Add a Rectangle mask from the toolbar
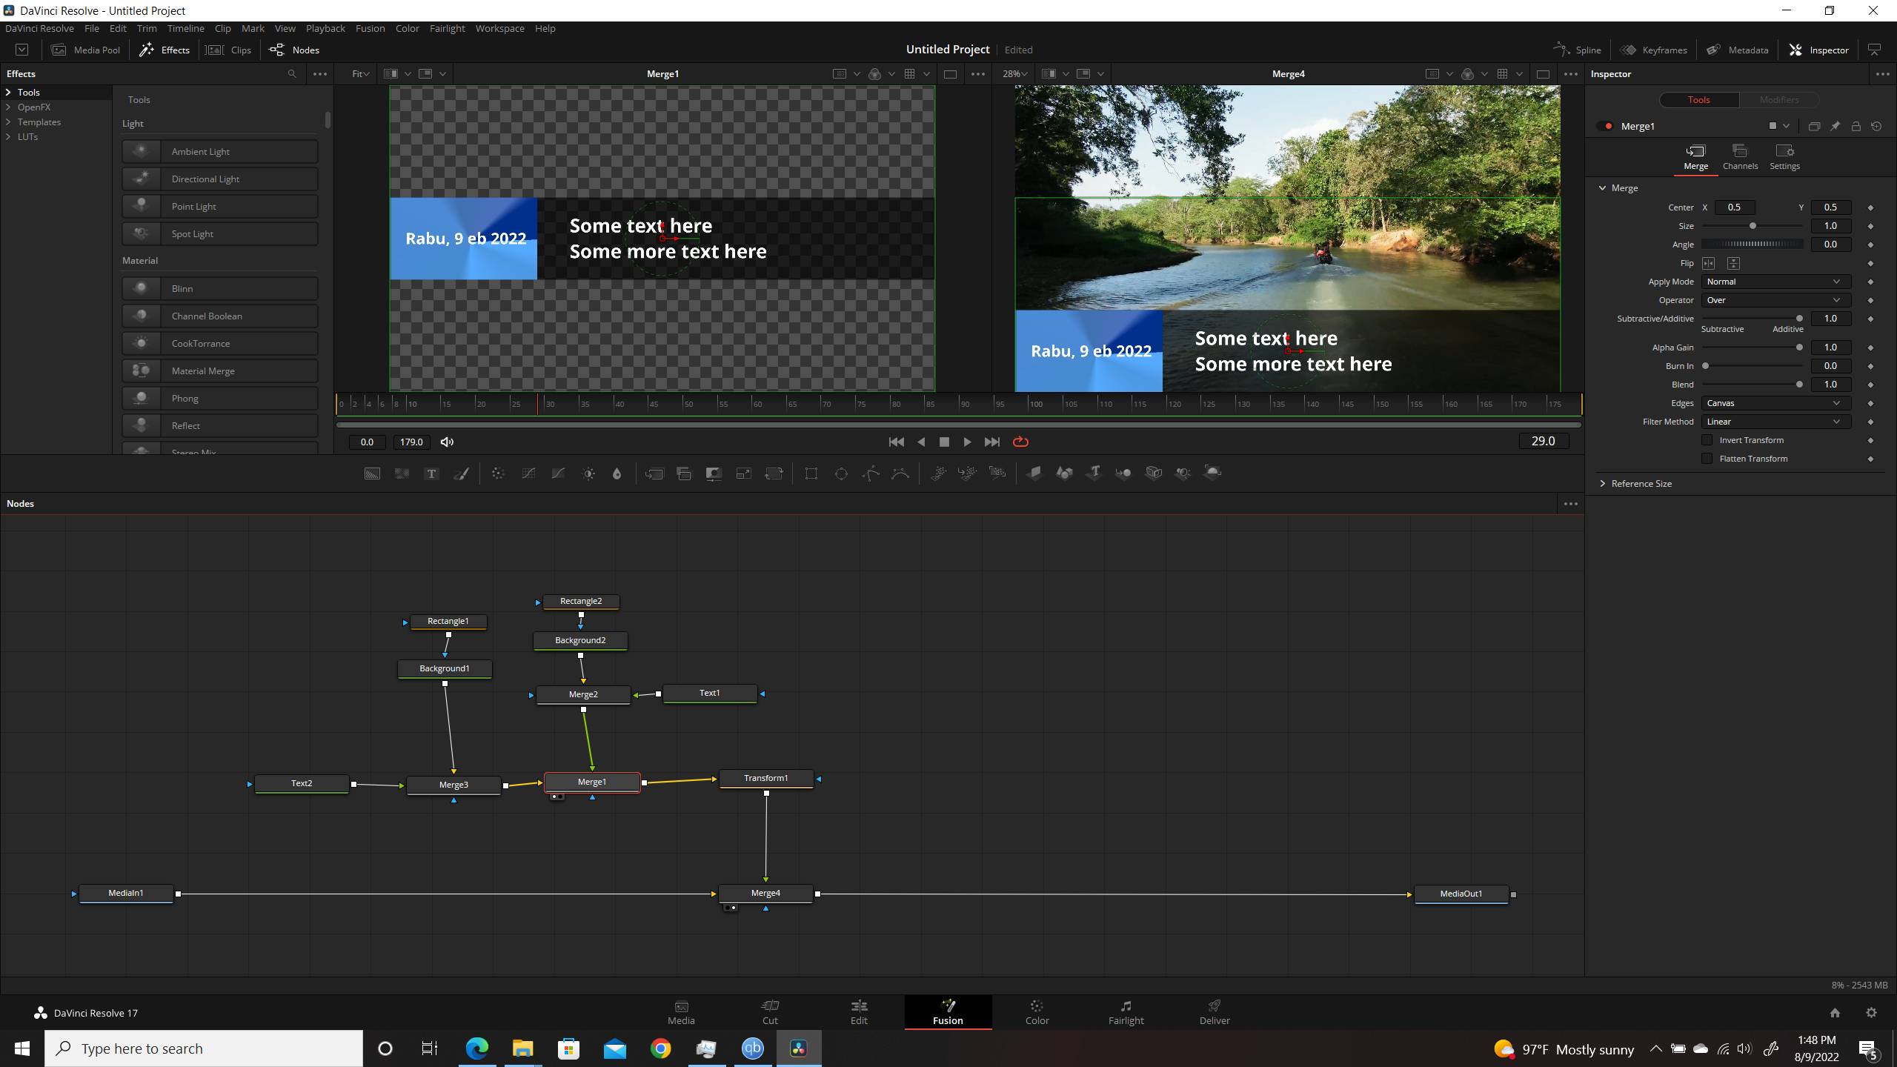Image resolution: width=1897 pixels, height=1067 pixels. click(x=811, y=473)
